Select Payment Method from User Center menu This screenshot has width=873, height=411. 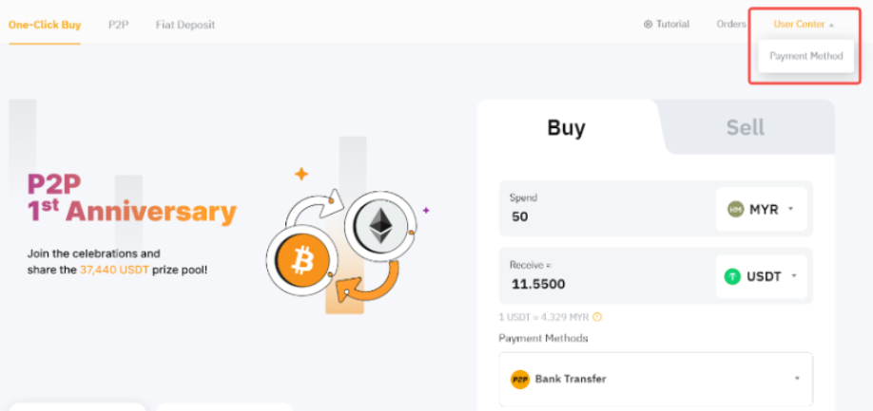click(x=805, y=56)
